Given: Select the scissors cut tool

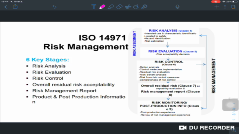Looking at the screenshot, I should pos(128,7).
